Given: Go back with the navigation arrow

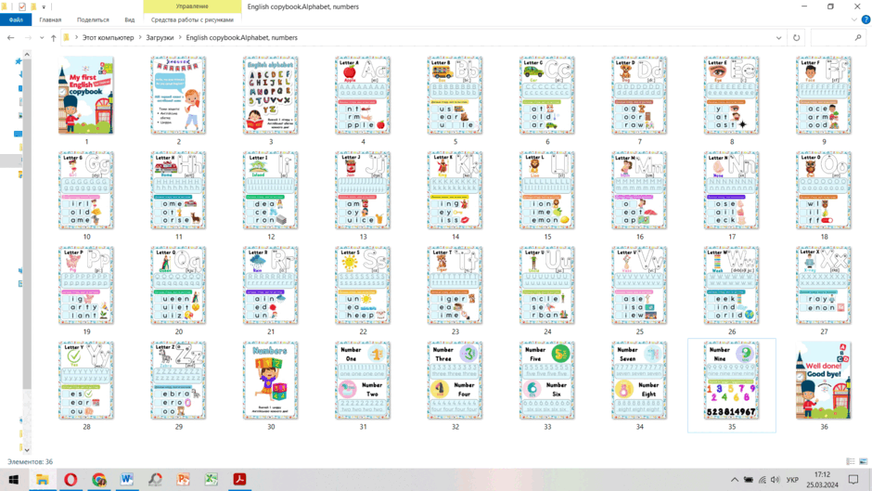Looking at the screenshot, I should (x=10, y=38).
